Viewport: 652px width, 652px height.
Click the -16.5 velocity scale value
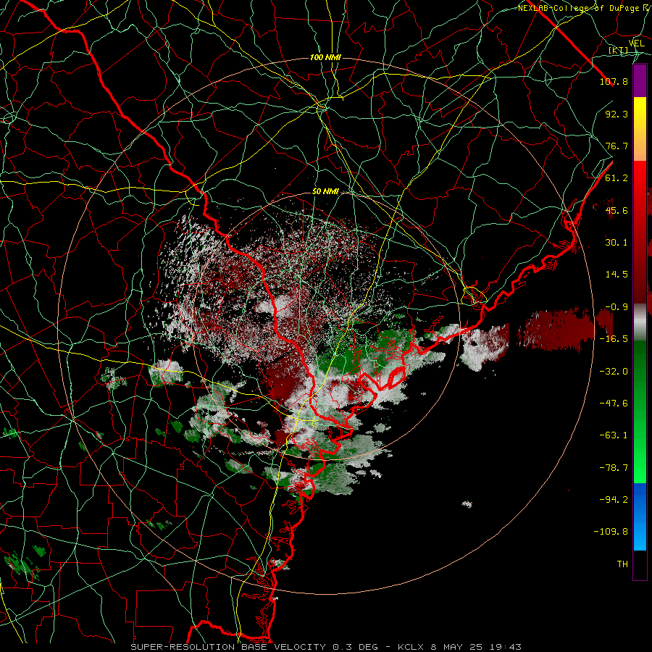click(x=614, y=339)
